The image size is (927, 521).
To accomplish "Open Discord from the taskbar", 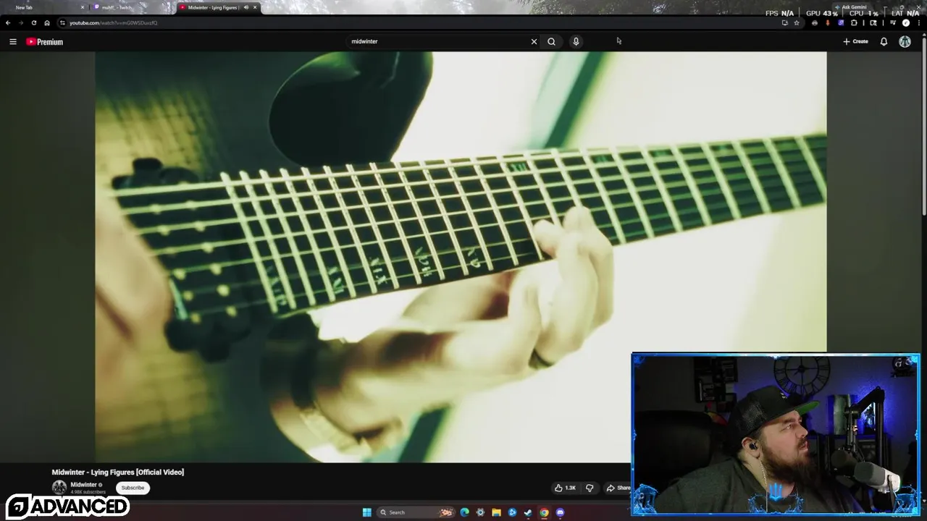I will (x=560, y=512).
